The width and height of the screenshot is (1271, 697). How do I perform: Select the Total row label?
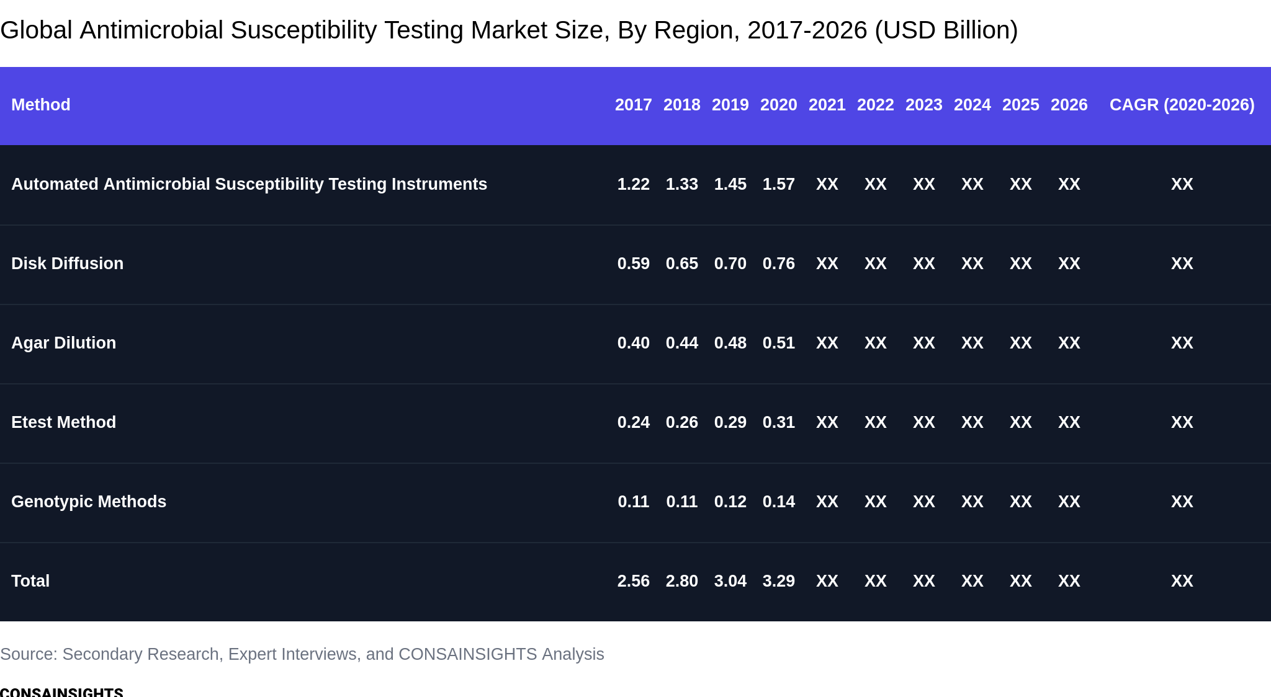[30, 581]
